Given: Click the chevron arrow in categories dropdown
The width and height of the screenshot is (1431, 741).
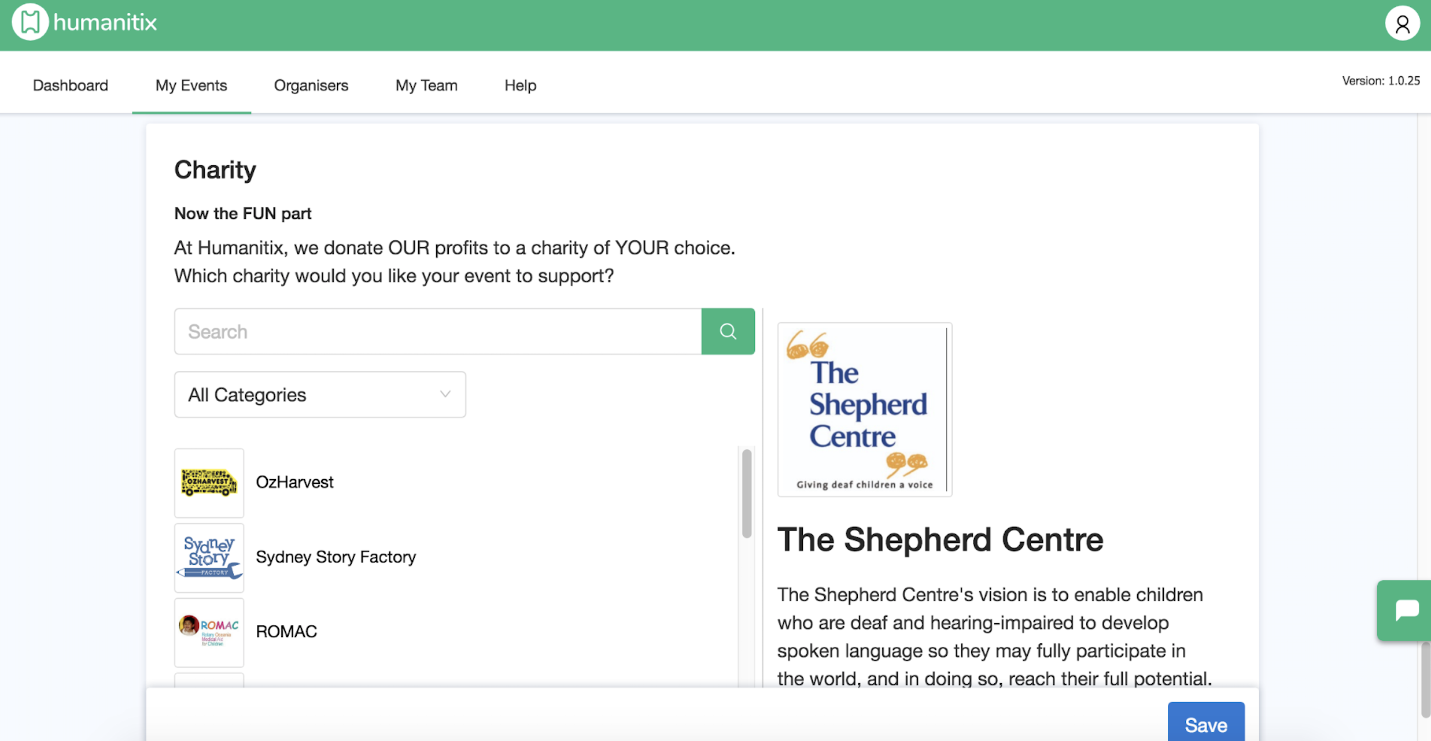Looking at the screenshot, I should pyautogui.click(x=445, y=394).
